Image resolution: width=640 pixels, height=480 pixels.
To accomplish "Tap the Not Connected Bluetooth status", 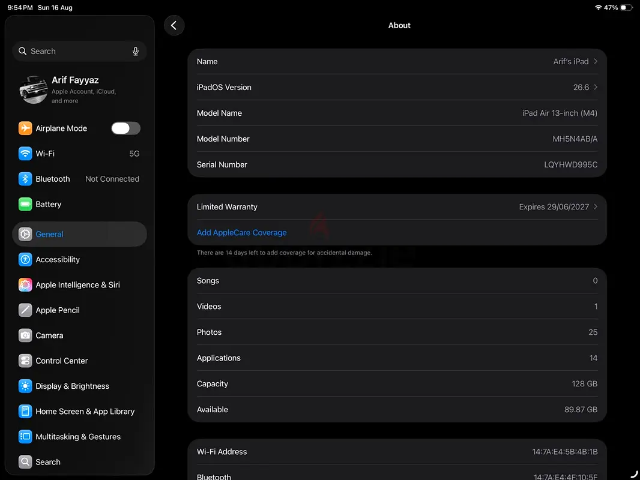I will pyautogui.click(x=112, y=179).
